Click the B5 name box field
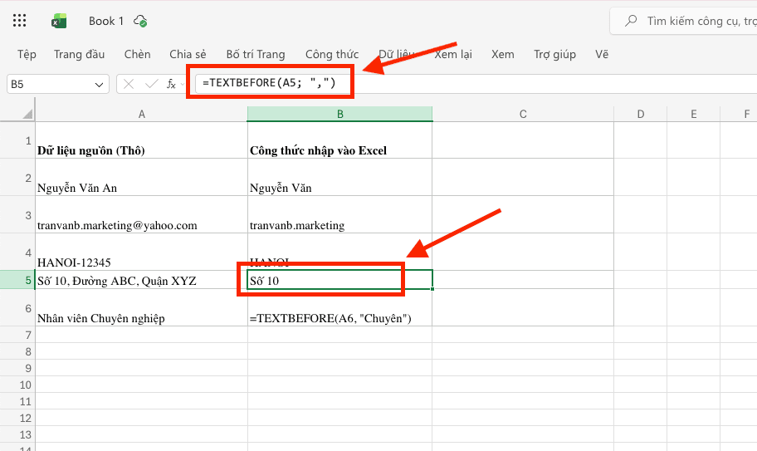Image resolution: width=757 pixels, height=451 pixels. 58,84
